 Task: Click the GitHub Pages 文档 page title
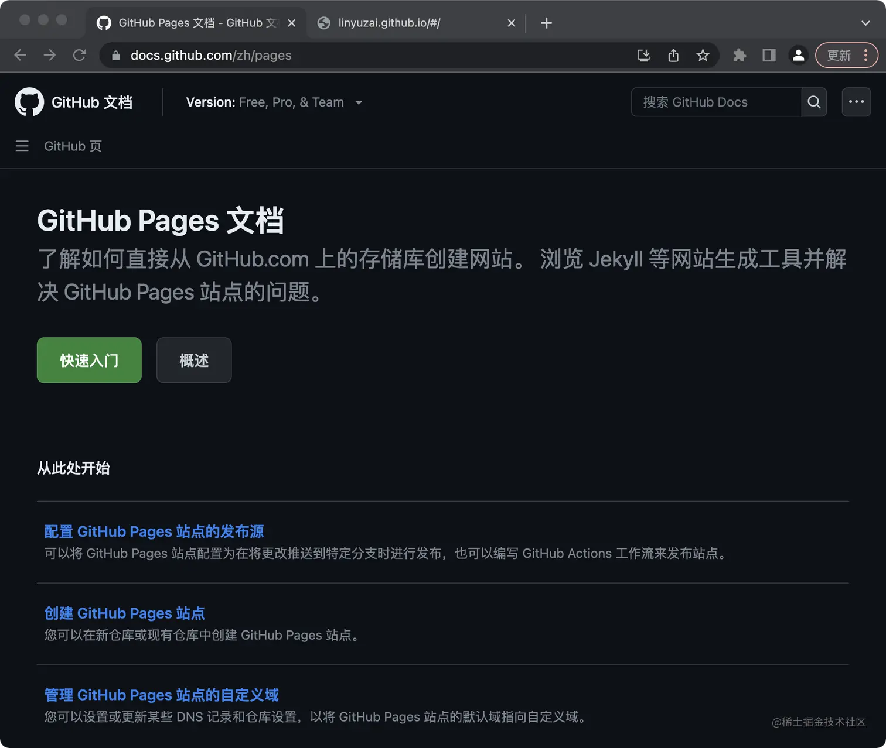[x=161, y=221]
